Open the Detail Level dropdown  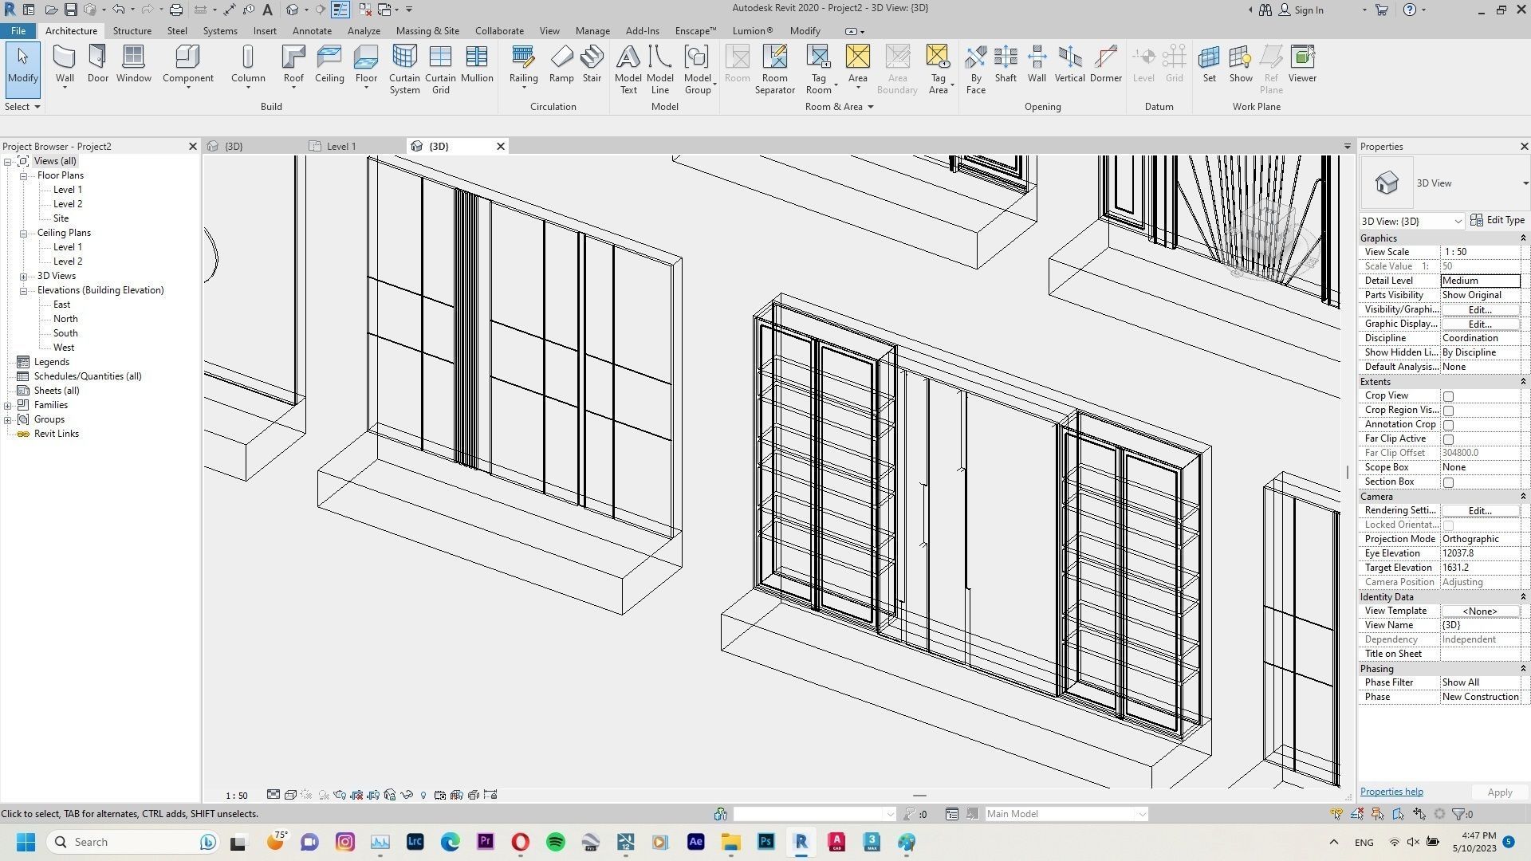1479,280
